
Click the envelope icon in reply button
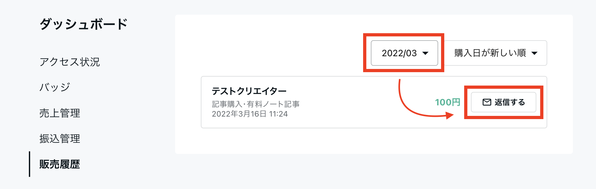point(487,102)
